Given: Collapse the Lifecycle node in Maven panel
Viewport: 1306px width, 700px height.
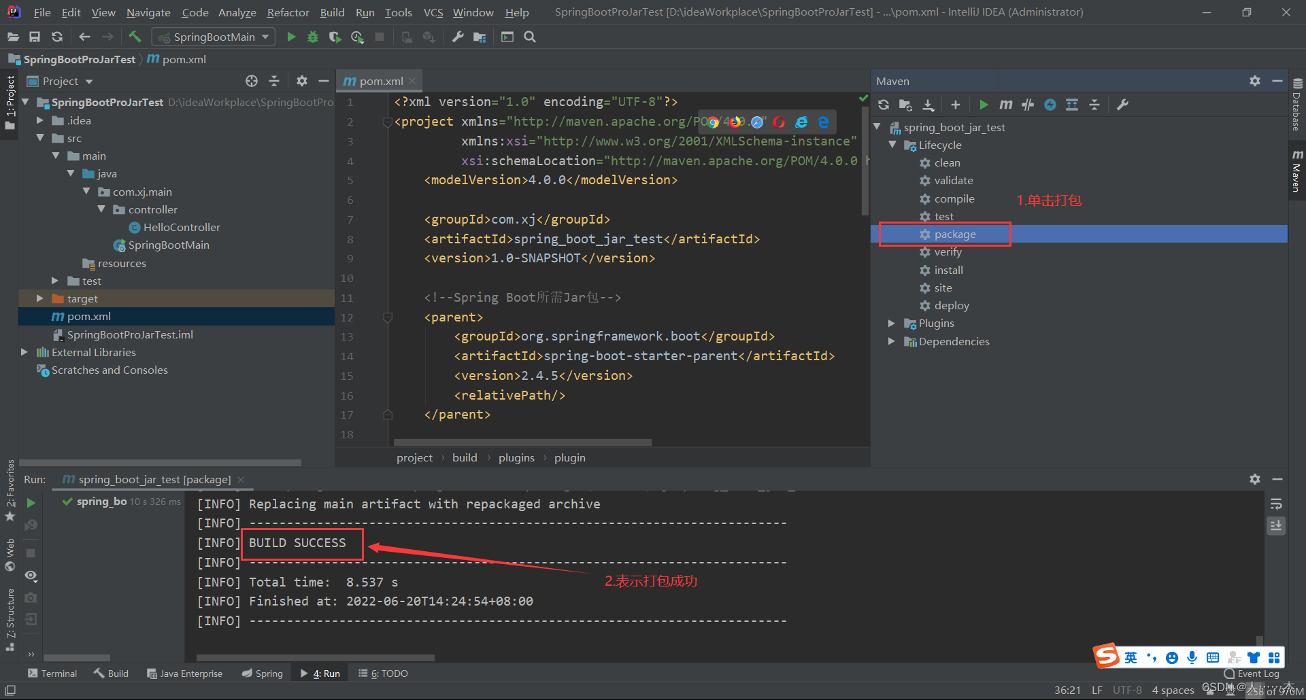Looking at the screenshot, I should (x=892, y=145).
